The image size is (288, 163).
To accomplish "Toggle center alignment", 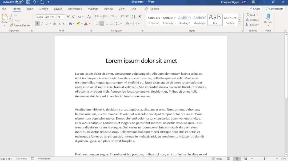I will [x=102, y=23].
